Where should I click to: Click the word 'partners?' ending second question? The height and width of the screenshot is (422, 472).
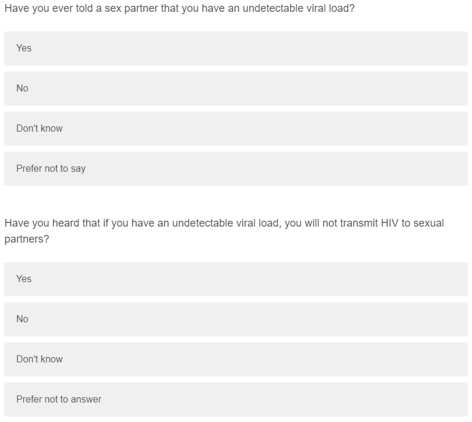click(x=27, y=240)
